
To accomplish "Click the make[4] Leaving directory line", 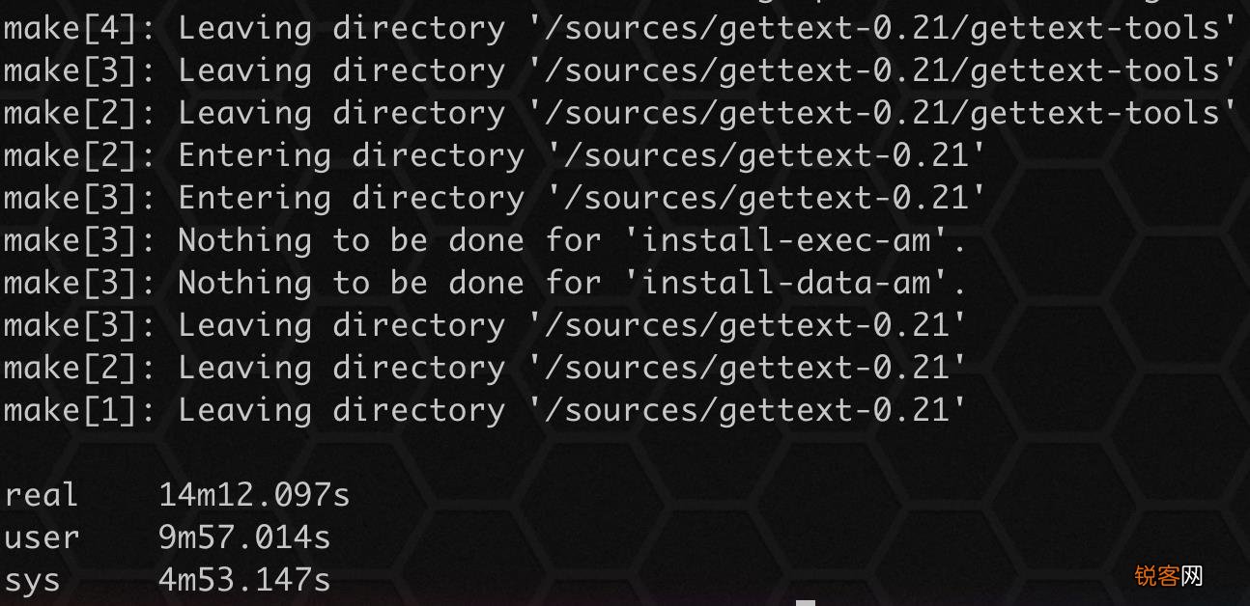I will coord(620,28).
